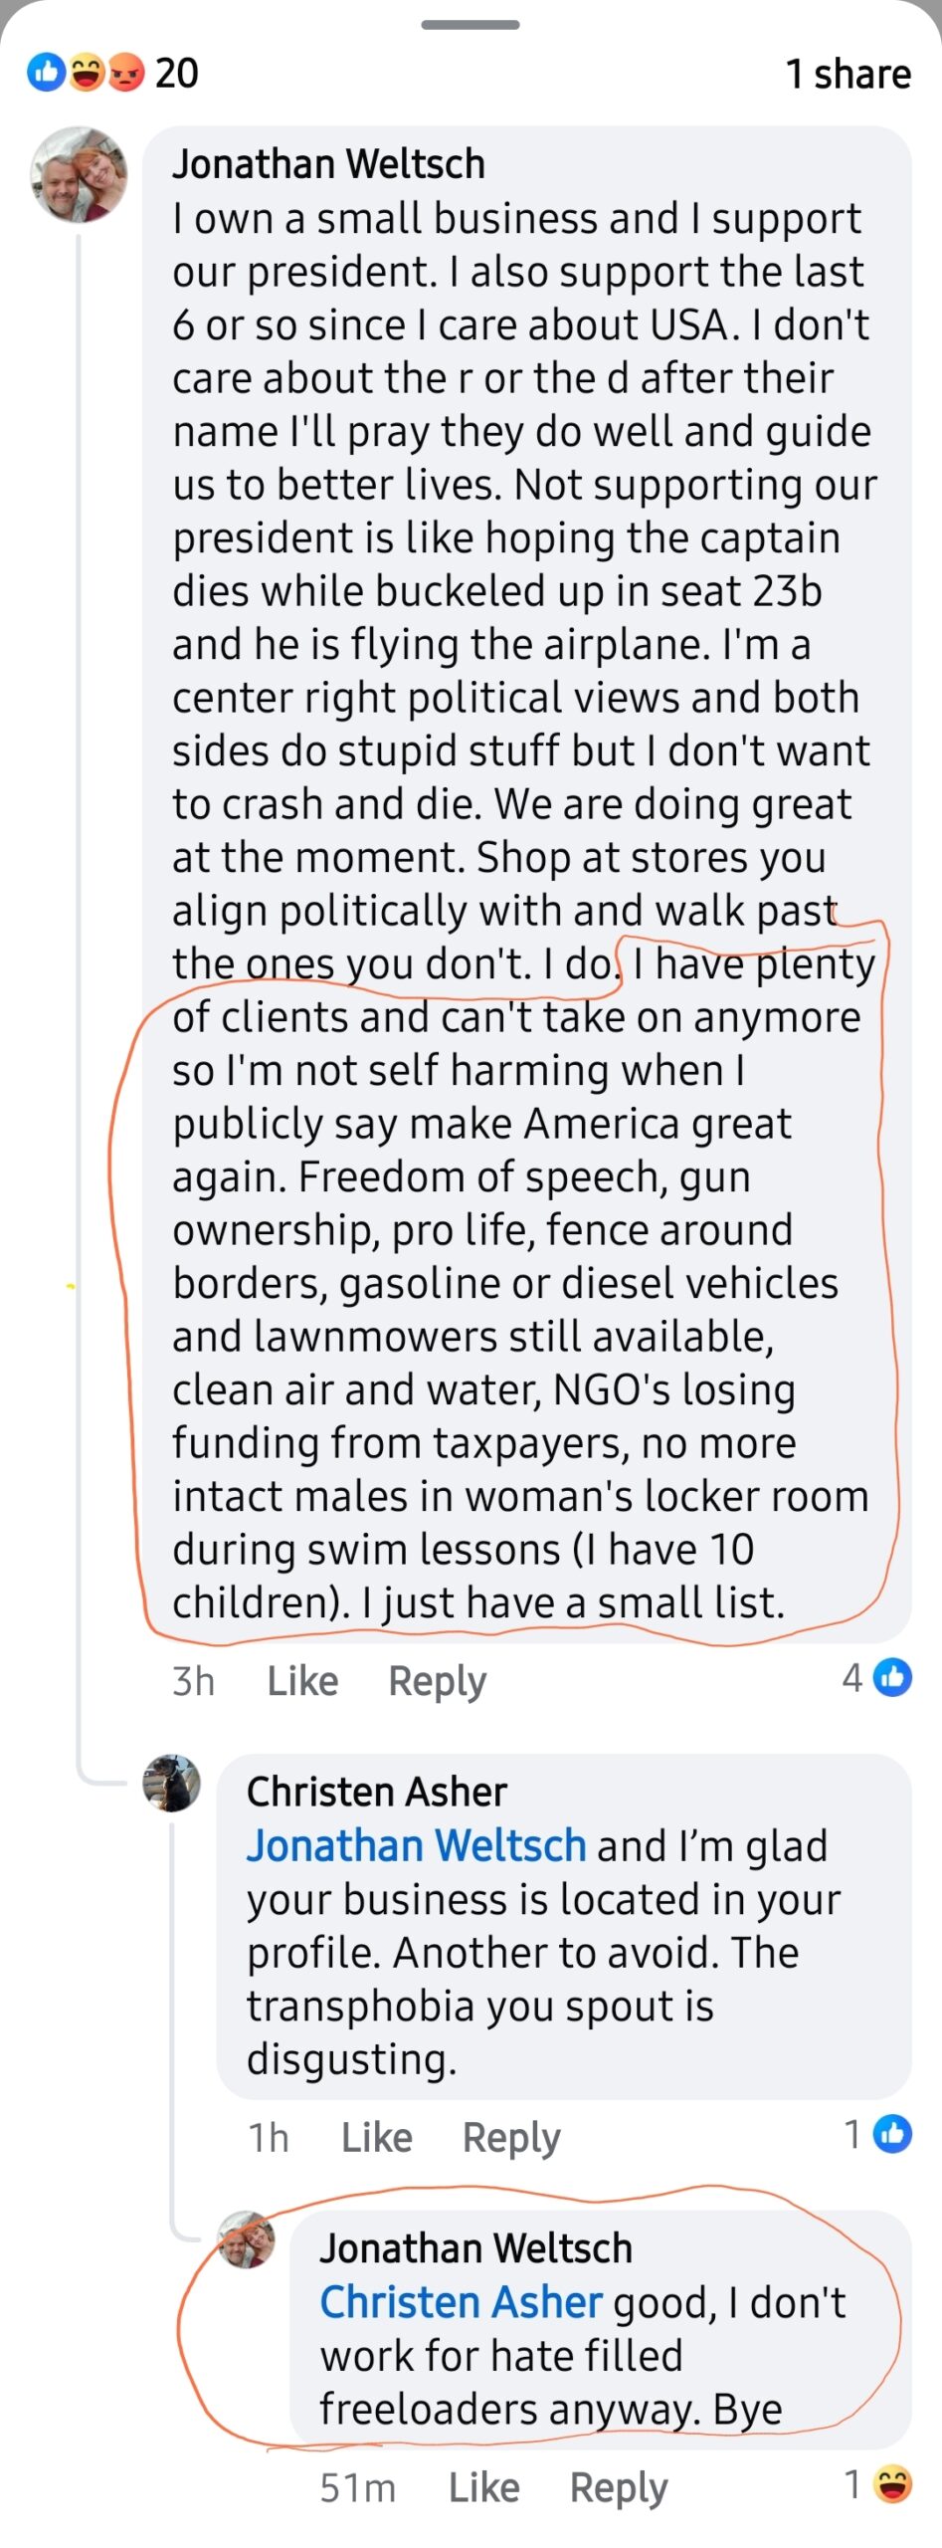Reply to the last comment posted 51m ago

[618, 2487]
